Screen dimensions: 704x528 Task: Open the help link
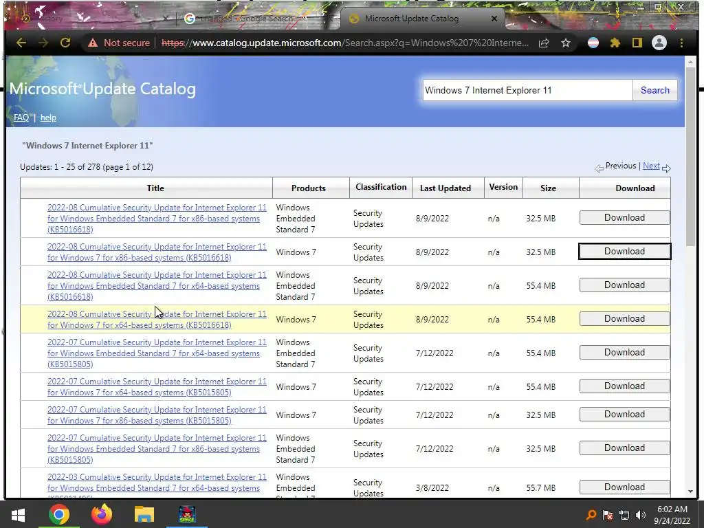pyautogui.click(x=48, y=118)
